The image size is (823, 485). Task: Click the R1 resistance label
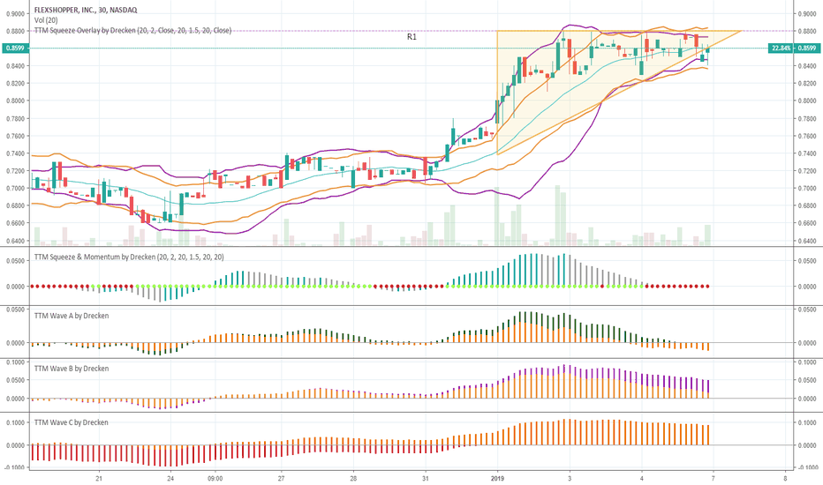(411, 37)
